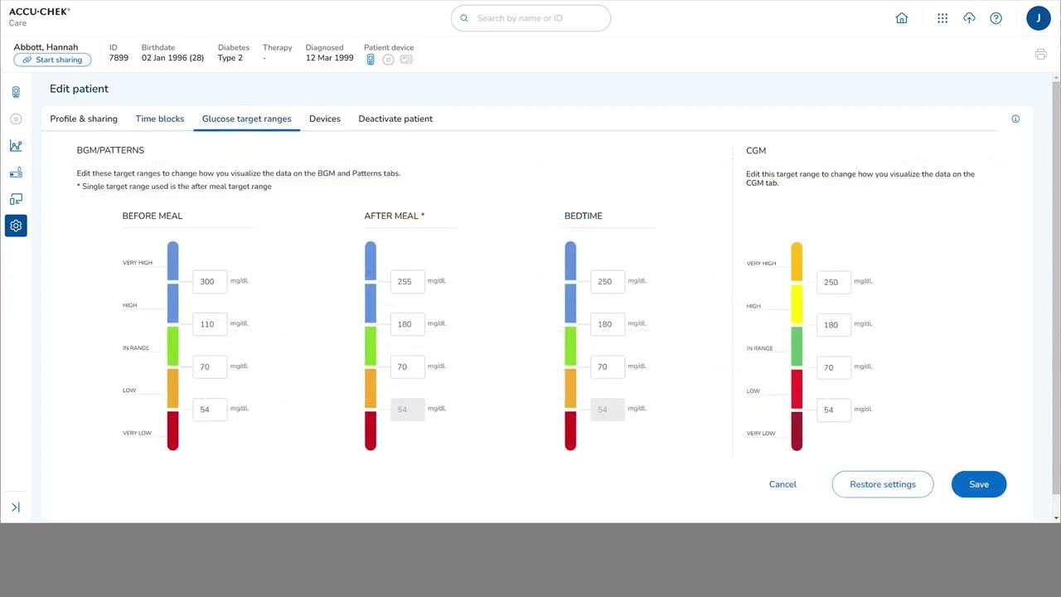Open the user profile avatar J
This screenshot has width=1061, height=597.
point(1039,18)
